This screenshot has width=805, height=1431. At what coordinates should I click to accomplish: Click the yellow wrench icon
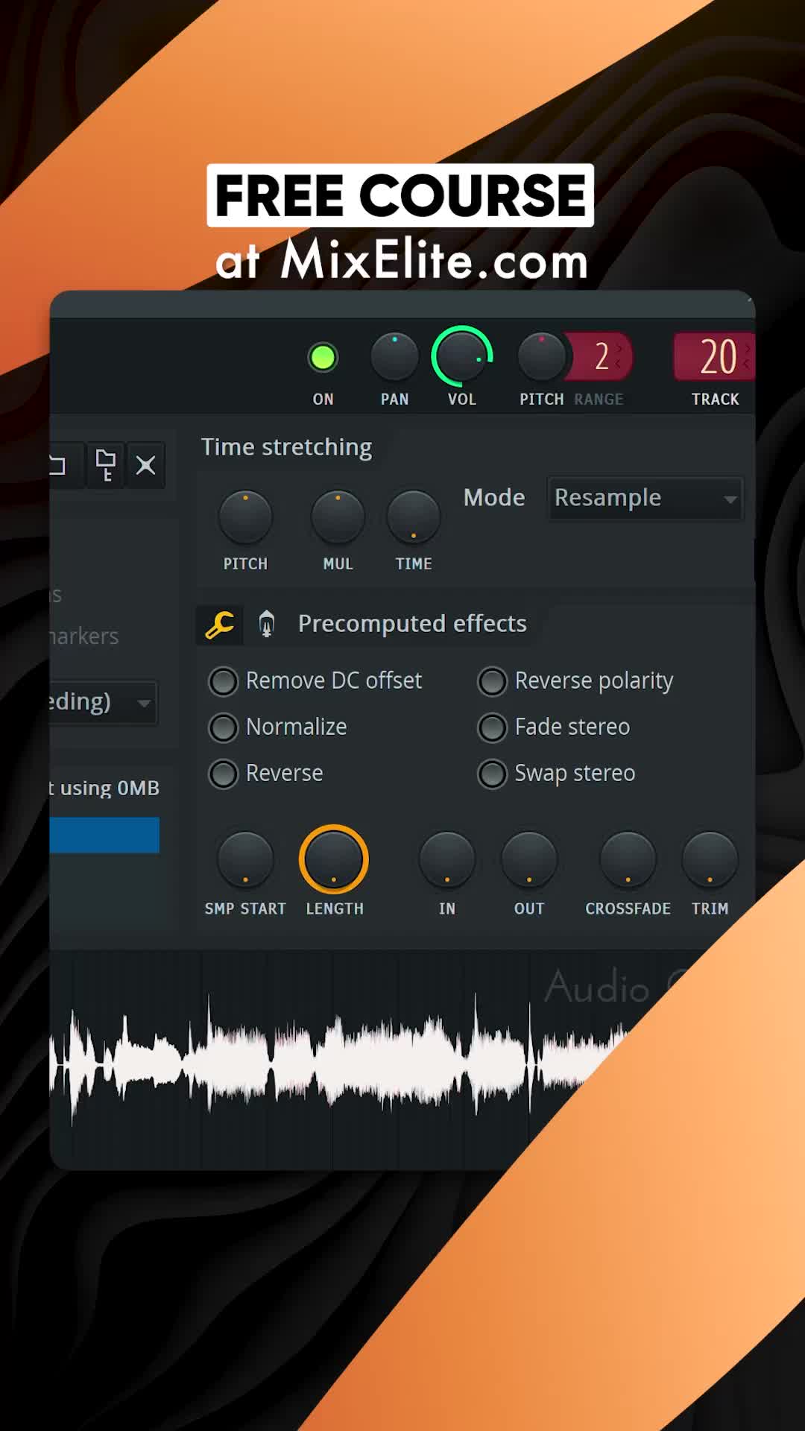220,625
